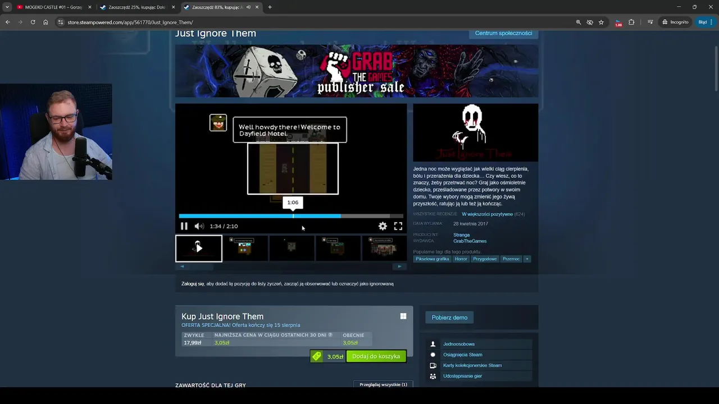The image size is (719, 404).
Task: Pause the game trailer video
Action: [x=184, y=226]
